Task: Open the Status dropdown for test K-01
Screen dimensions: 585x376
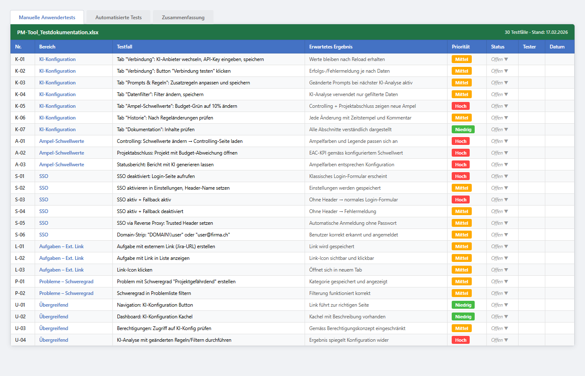Action: pos(500,59)
